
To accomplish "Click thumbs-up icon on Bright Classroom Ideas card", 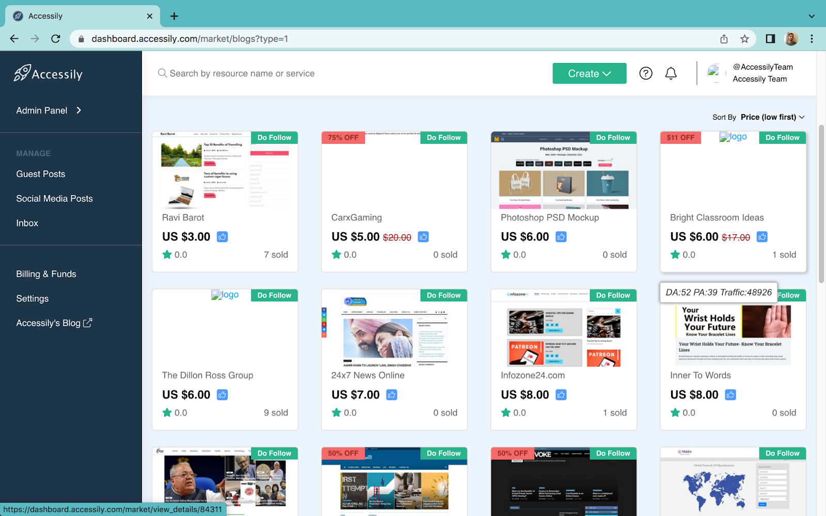I will [x=762, y=237].
